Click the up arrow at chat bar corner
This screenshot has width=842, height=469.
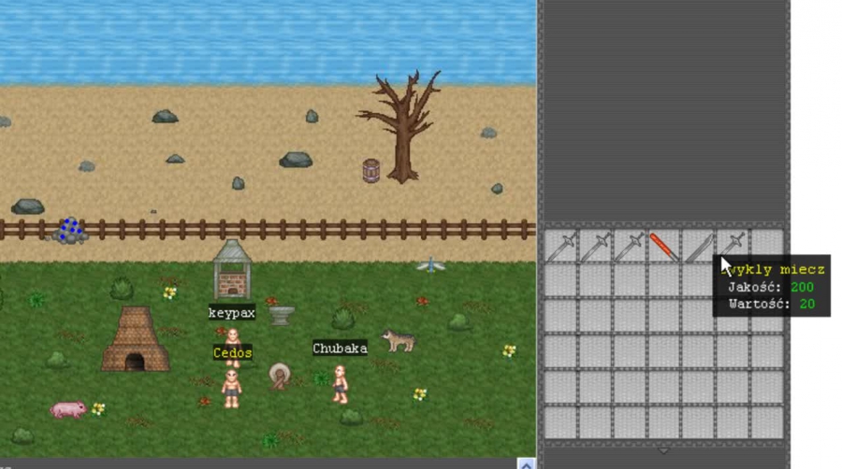pyautogui.click(x=526, y=463)
